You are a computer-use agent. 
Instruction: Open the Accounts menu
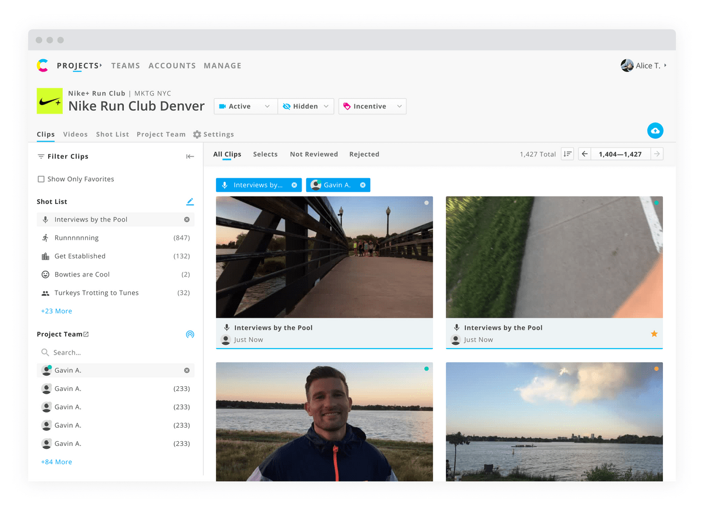(x=172, y=66)
